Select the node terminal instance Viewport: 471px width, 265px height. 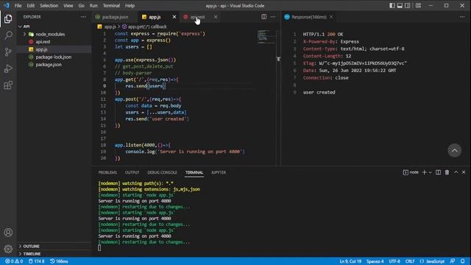pyautogui.click(x=411, y=172)
